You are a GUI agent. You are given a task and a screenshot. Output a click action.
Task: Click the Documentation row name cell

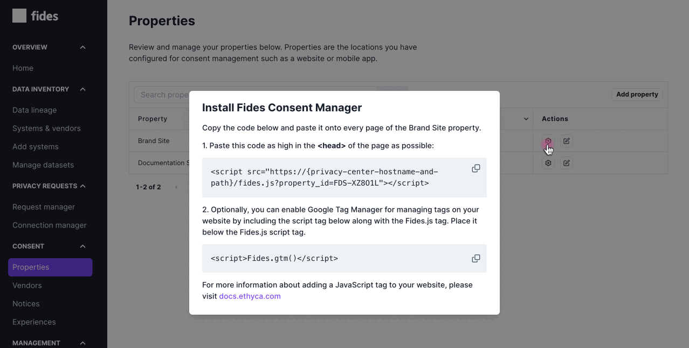tap(163, 163)
